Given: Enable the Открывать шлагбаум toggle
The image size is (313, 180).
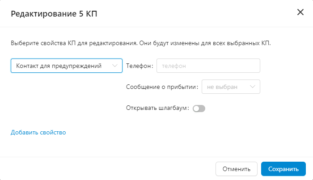Looking at the screenshot, I should (199, 108).
